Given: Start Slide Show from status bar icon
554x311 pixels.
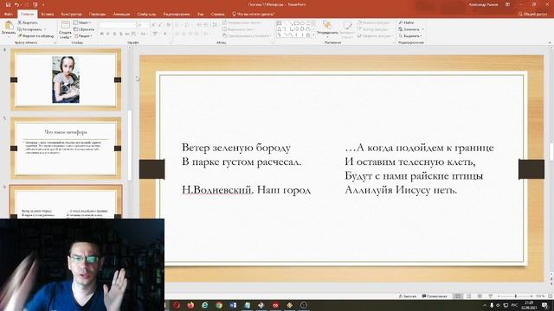Looking at the screenshot, I should (x=491, y=296).
